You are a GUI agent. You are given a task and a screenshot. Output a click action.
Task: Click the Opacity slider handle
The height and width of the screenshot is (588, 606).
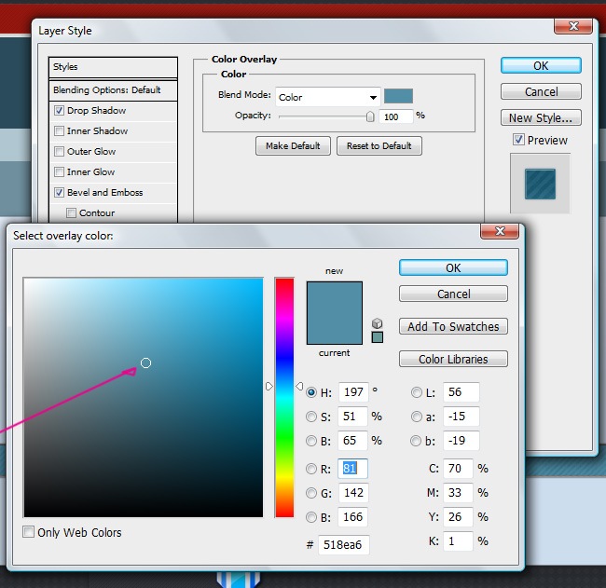[370, 116]
